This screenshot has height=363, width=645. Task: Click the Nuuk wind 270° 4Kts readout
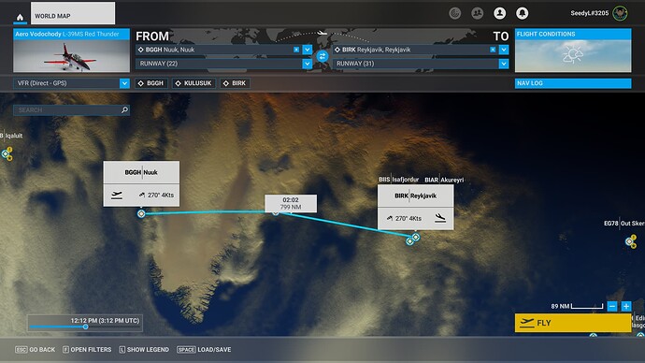pos(156,196)
